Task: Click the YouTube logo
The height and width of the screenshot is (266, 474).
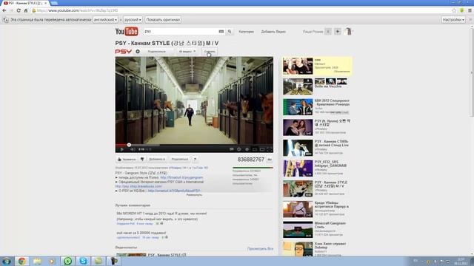Action: [x=127, y=31]
